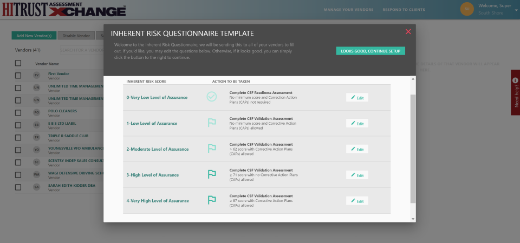Open First Vendor in vendor list
Image resolution: width=520 pixels, height=243 pixels.
[x=58, y=74]
